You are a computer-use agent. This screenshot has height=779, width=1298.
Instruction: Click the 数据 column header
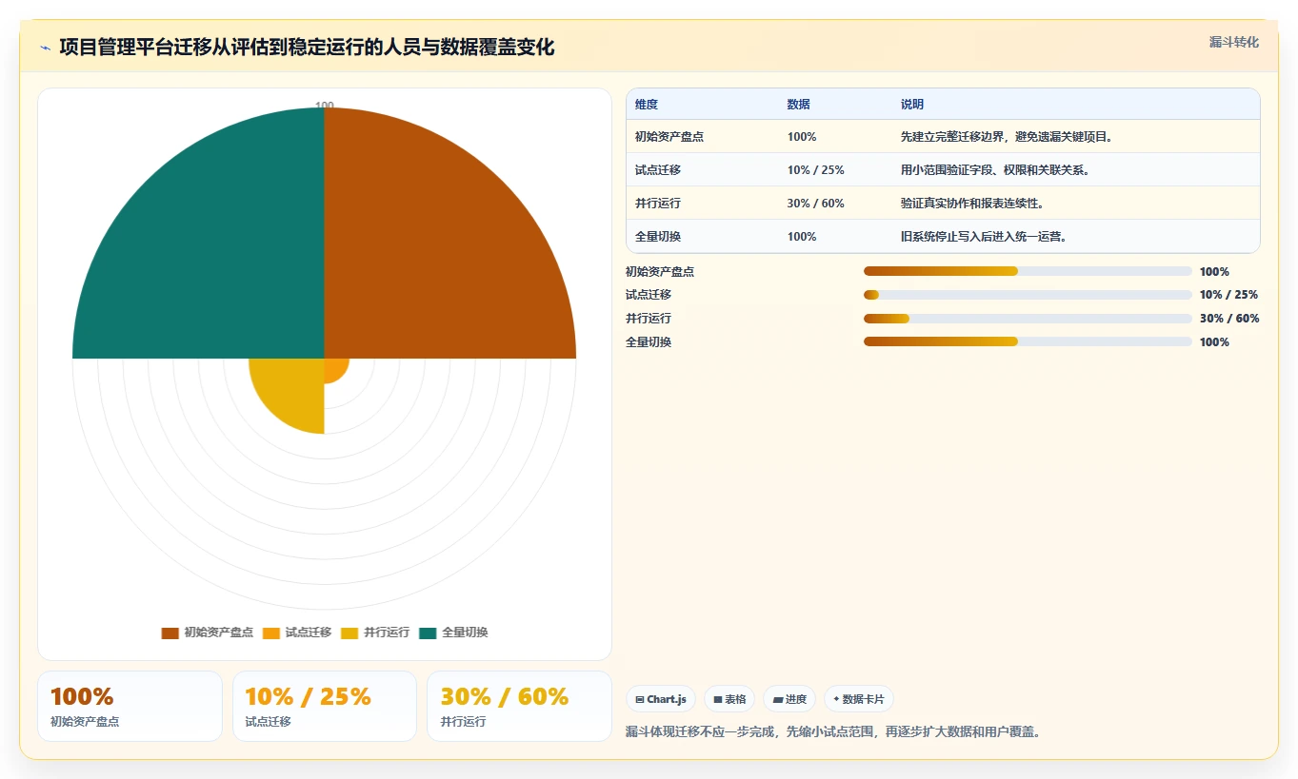click(x=799, y=105)
